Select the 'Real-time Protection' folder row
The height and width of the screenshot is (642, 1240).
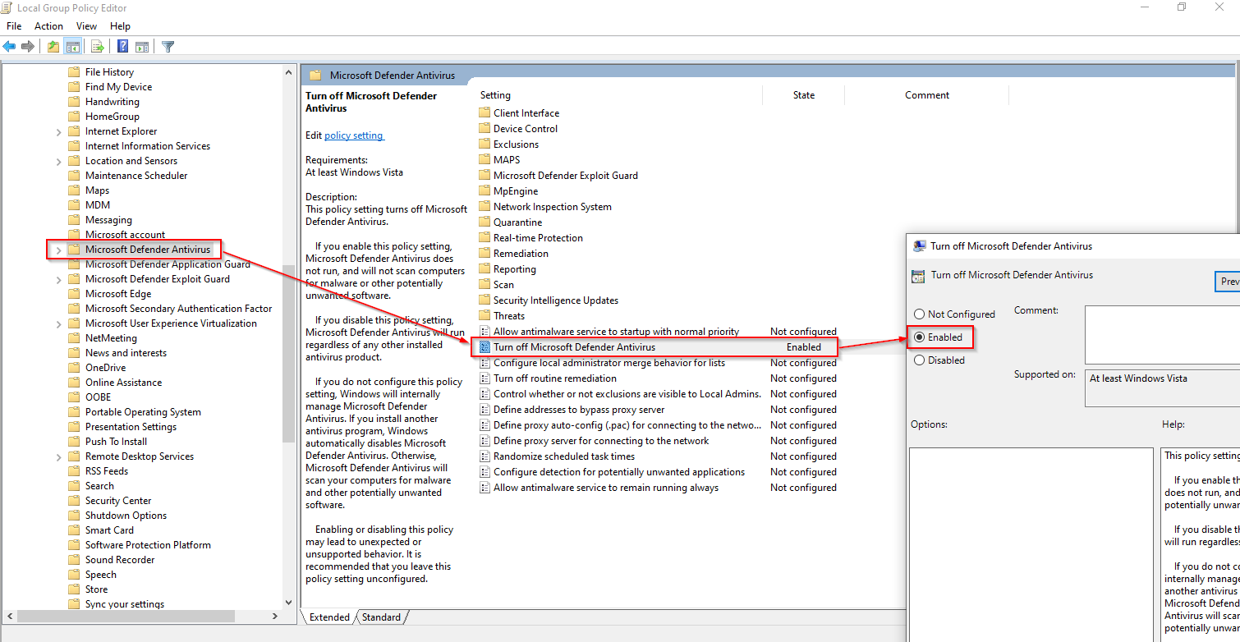pyautogui.click(x=538, y=238)
